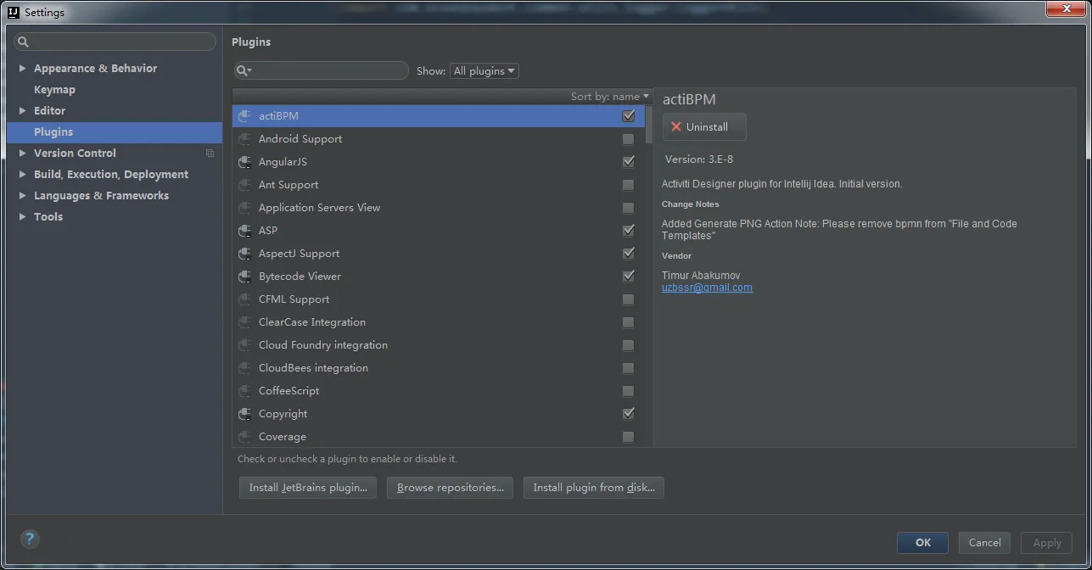Enable the Coverage plugin checkbox
1092x570 pixels.
click(628, 437)
